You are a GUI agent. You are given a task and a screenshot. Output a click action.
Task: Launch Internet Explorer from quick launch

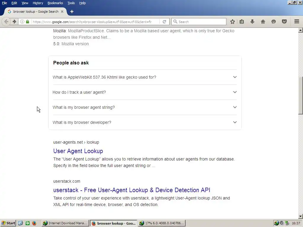(20, 223)
